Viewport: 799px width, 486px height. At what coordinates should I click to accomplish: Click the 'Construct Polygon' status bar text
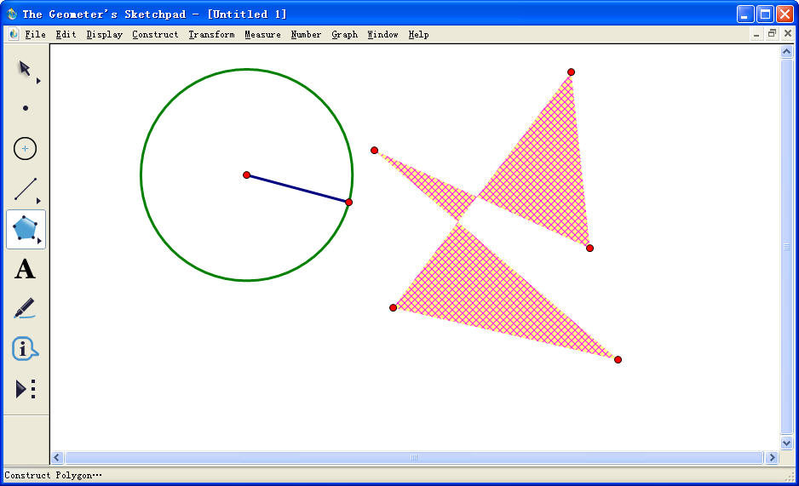click(x=53, y=475)
